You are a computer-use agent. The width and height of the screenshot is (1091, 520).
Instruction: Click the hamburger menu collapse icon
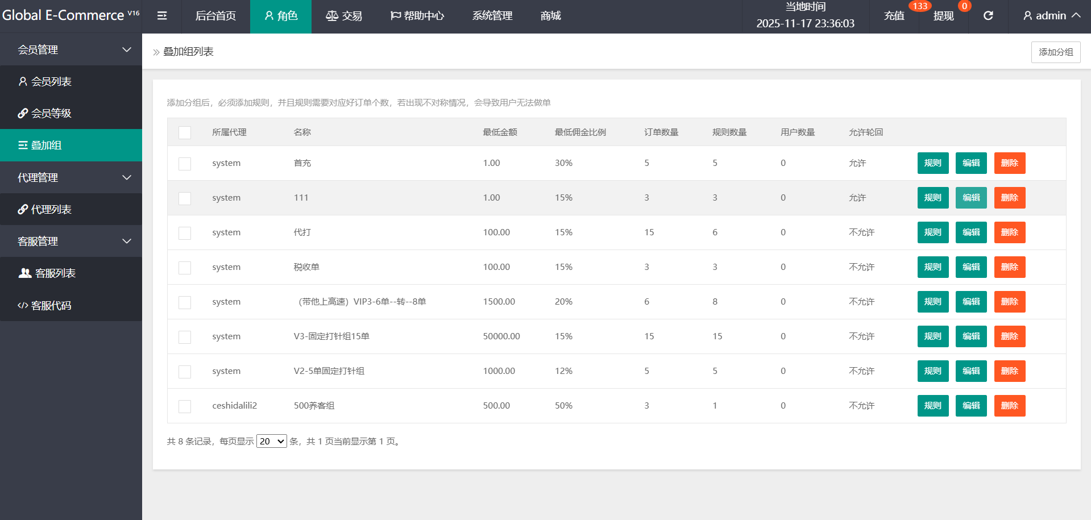click(162, 16)
